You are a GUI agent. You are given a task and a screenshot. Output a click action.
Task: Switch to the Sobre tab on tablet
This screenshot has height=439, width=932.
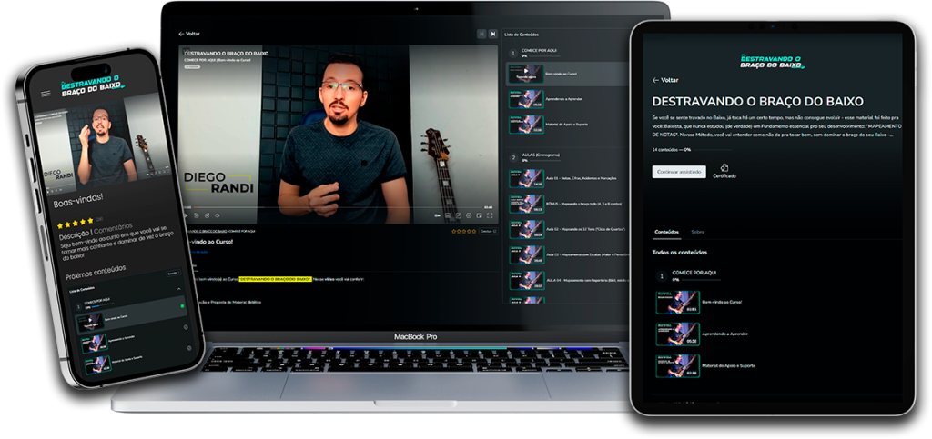(x=697, y=232)
